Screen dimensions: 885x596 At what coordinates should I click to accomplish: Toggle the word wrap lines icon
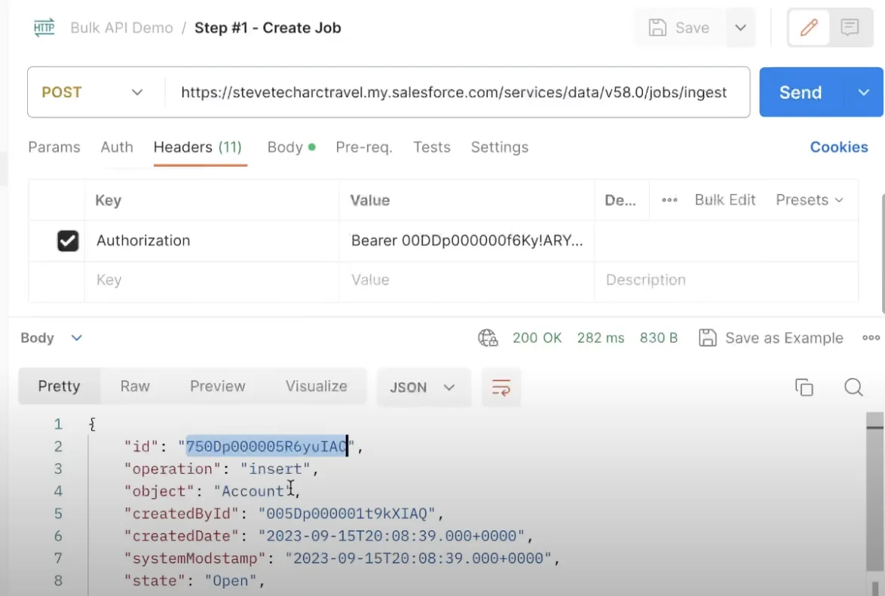[501, 387]
